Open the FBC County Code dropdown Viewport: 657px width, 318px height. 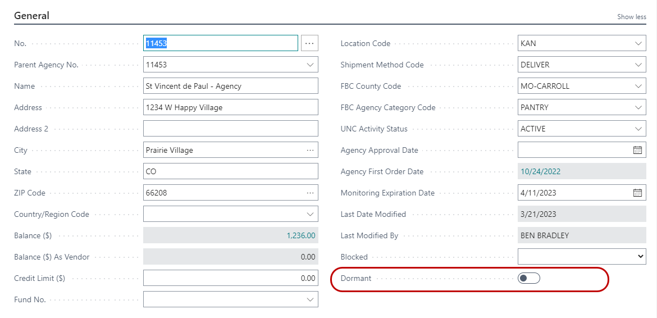coord(638,86)
